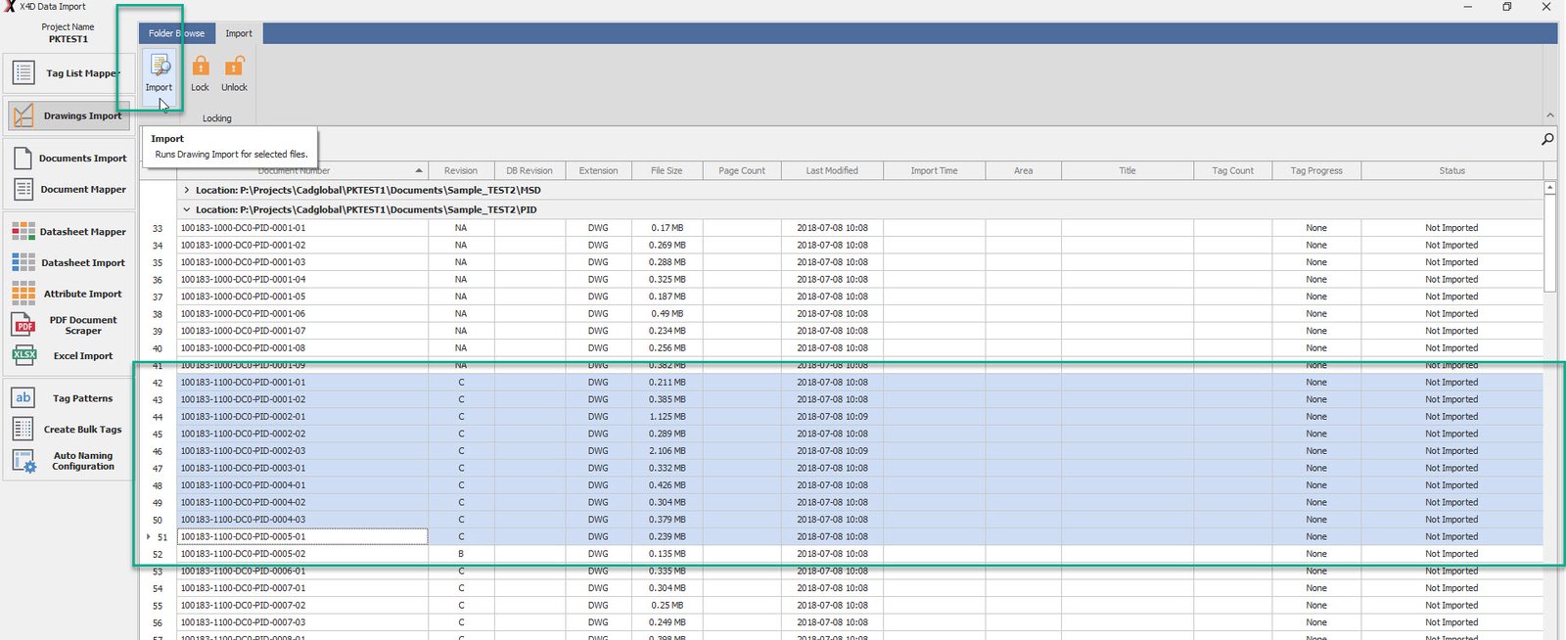This screenshot has width=1566, height=640.
Task: Open the Tag Patterns tool
Action: pos(69,398)
